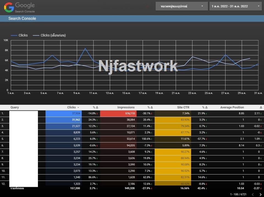Select impressions value 27,134
This screenshot has height=197, width=264.
[131, 126]
